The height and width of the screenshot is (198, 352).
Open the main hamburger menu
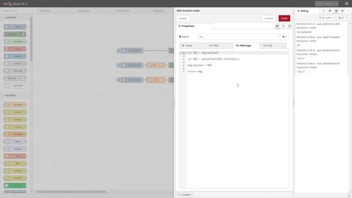tap(346, 4)
